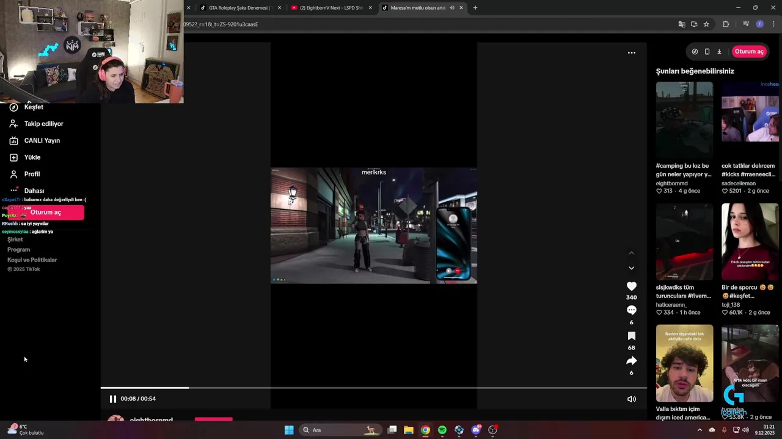This screenshot has height=439, width=782.
Task: Open the three-dot video options menu
Action: click(x=631, y=52)
